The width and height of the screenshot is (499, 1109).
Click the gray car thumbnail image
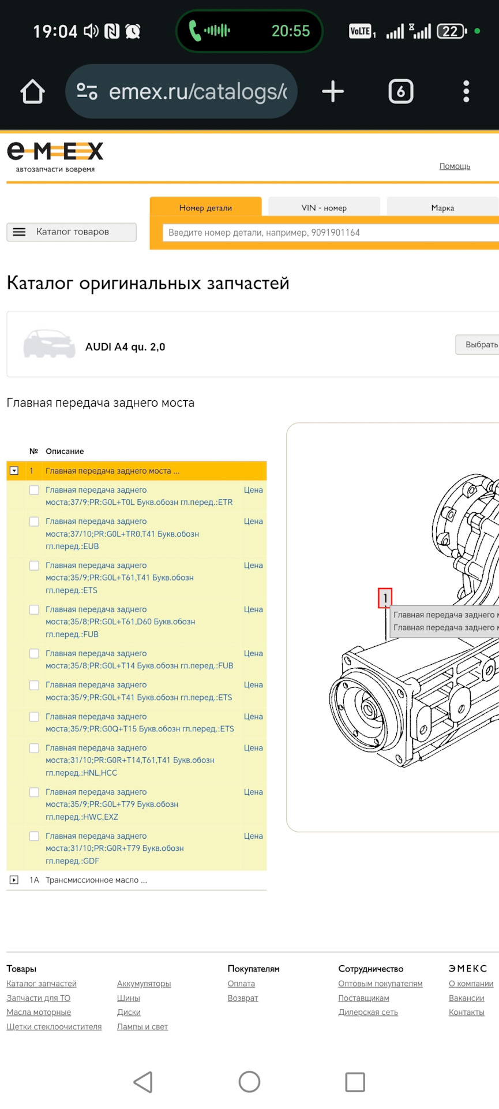tap(50, 344)
